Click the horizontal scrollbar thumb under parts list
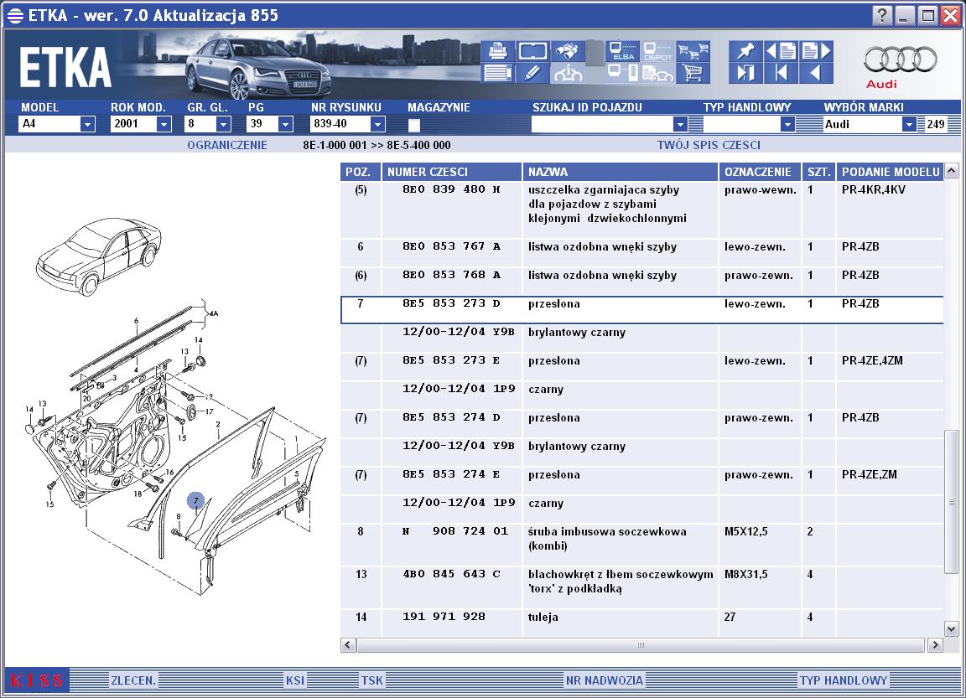The width and height of the screenshot is (966, 698). (641, 645)
